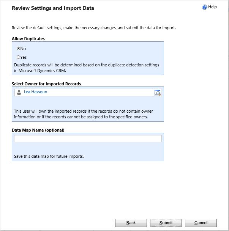The image size is (229, 231).
Task: Select the Yes radio button for duplicates
Action: point(18,57)
